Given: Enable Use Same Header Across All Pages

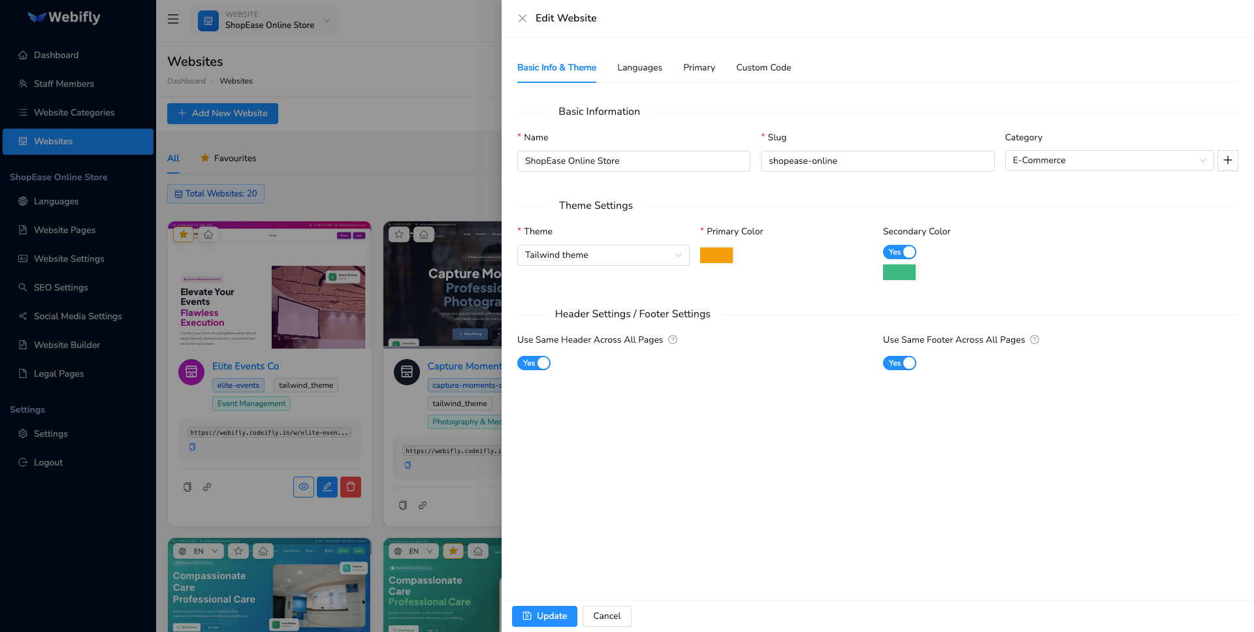Looking at the screenshot, I should point(534,363).
